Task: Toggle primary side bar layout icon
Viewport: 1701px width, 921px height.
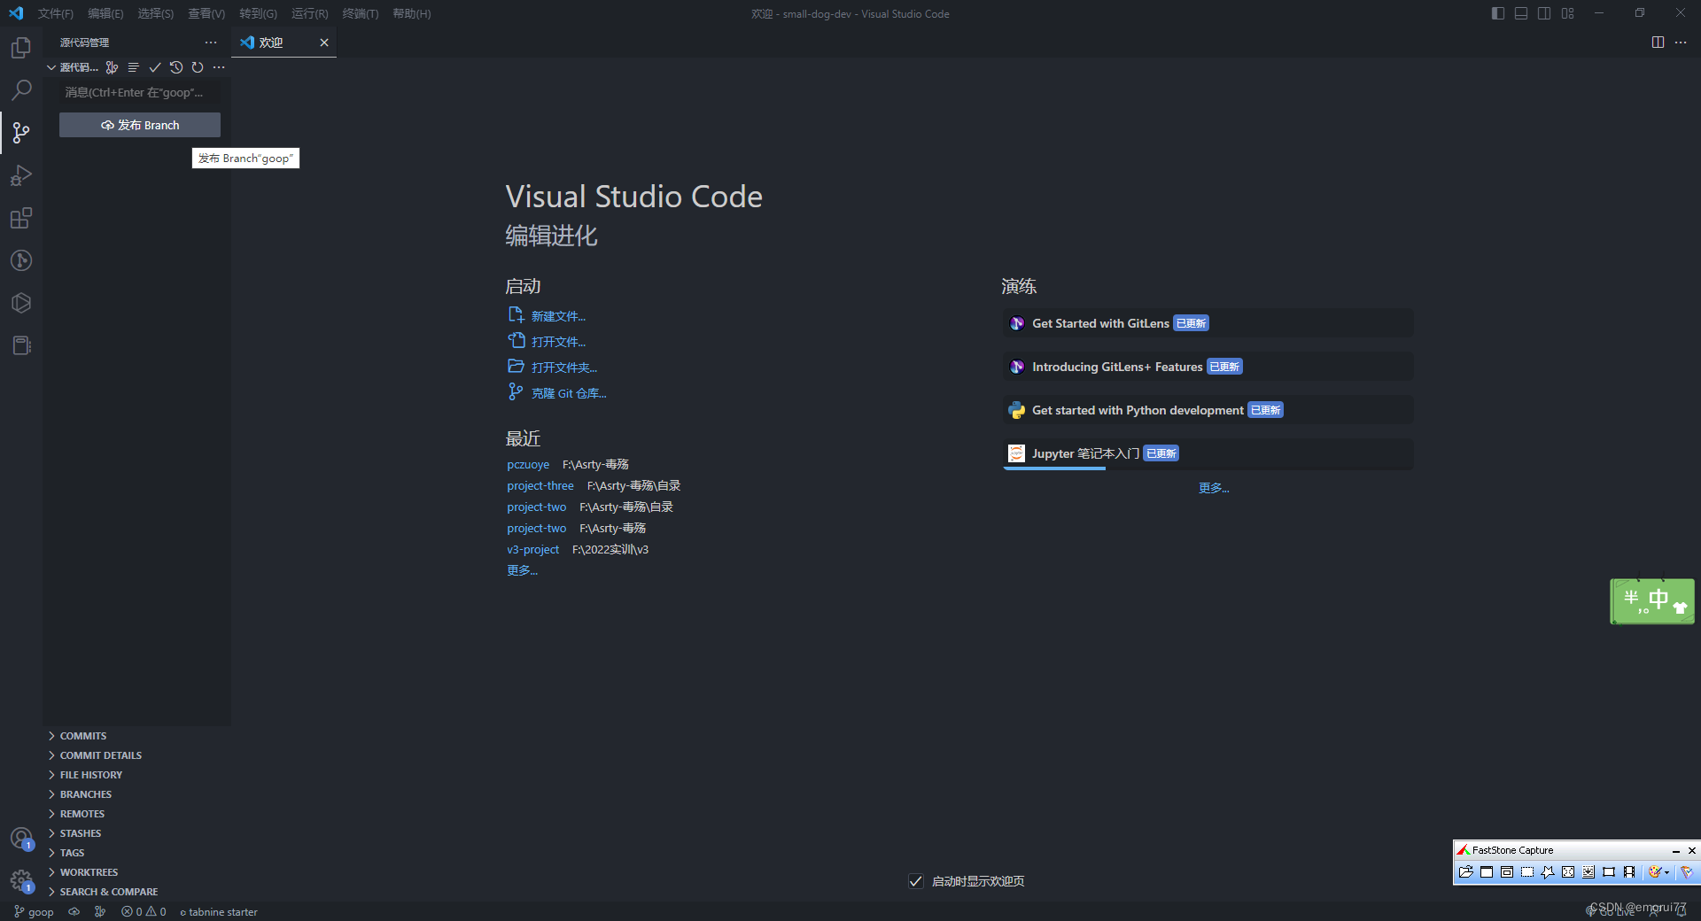Action: [x=1498, y=13]
